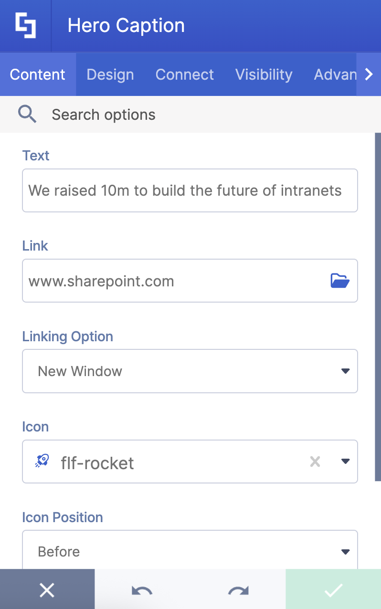Click the Hero Caption app logo icon
This screenshot has height=609, width=381.
pyautogui.click(x=25, y=25)
